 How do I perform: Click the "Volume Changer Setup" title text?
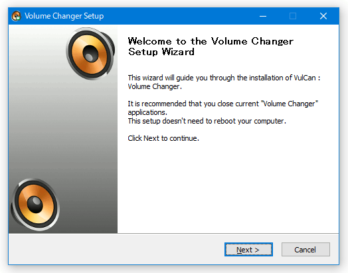click(64, 16)
